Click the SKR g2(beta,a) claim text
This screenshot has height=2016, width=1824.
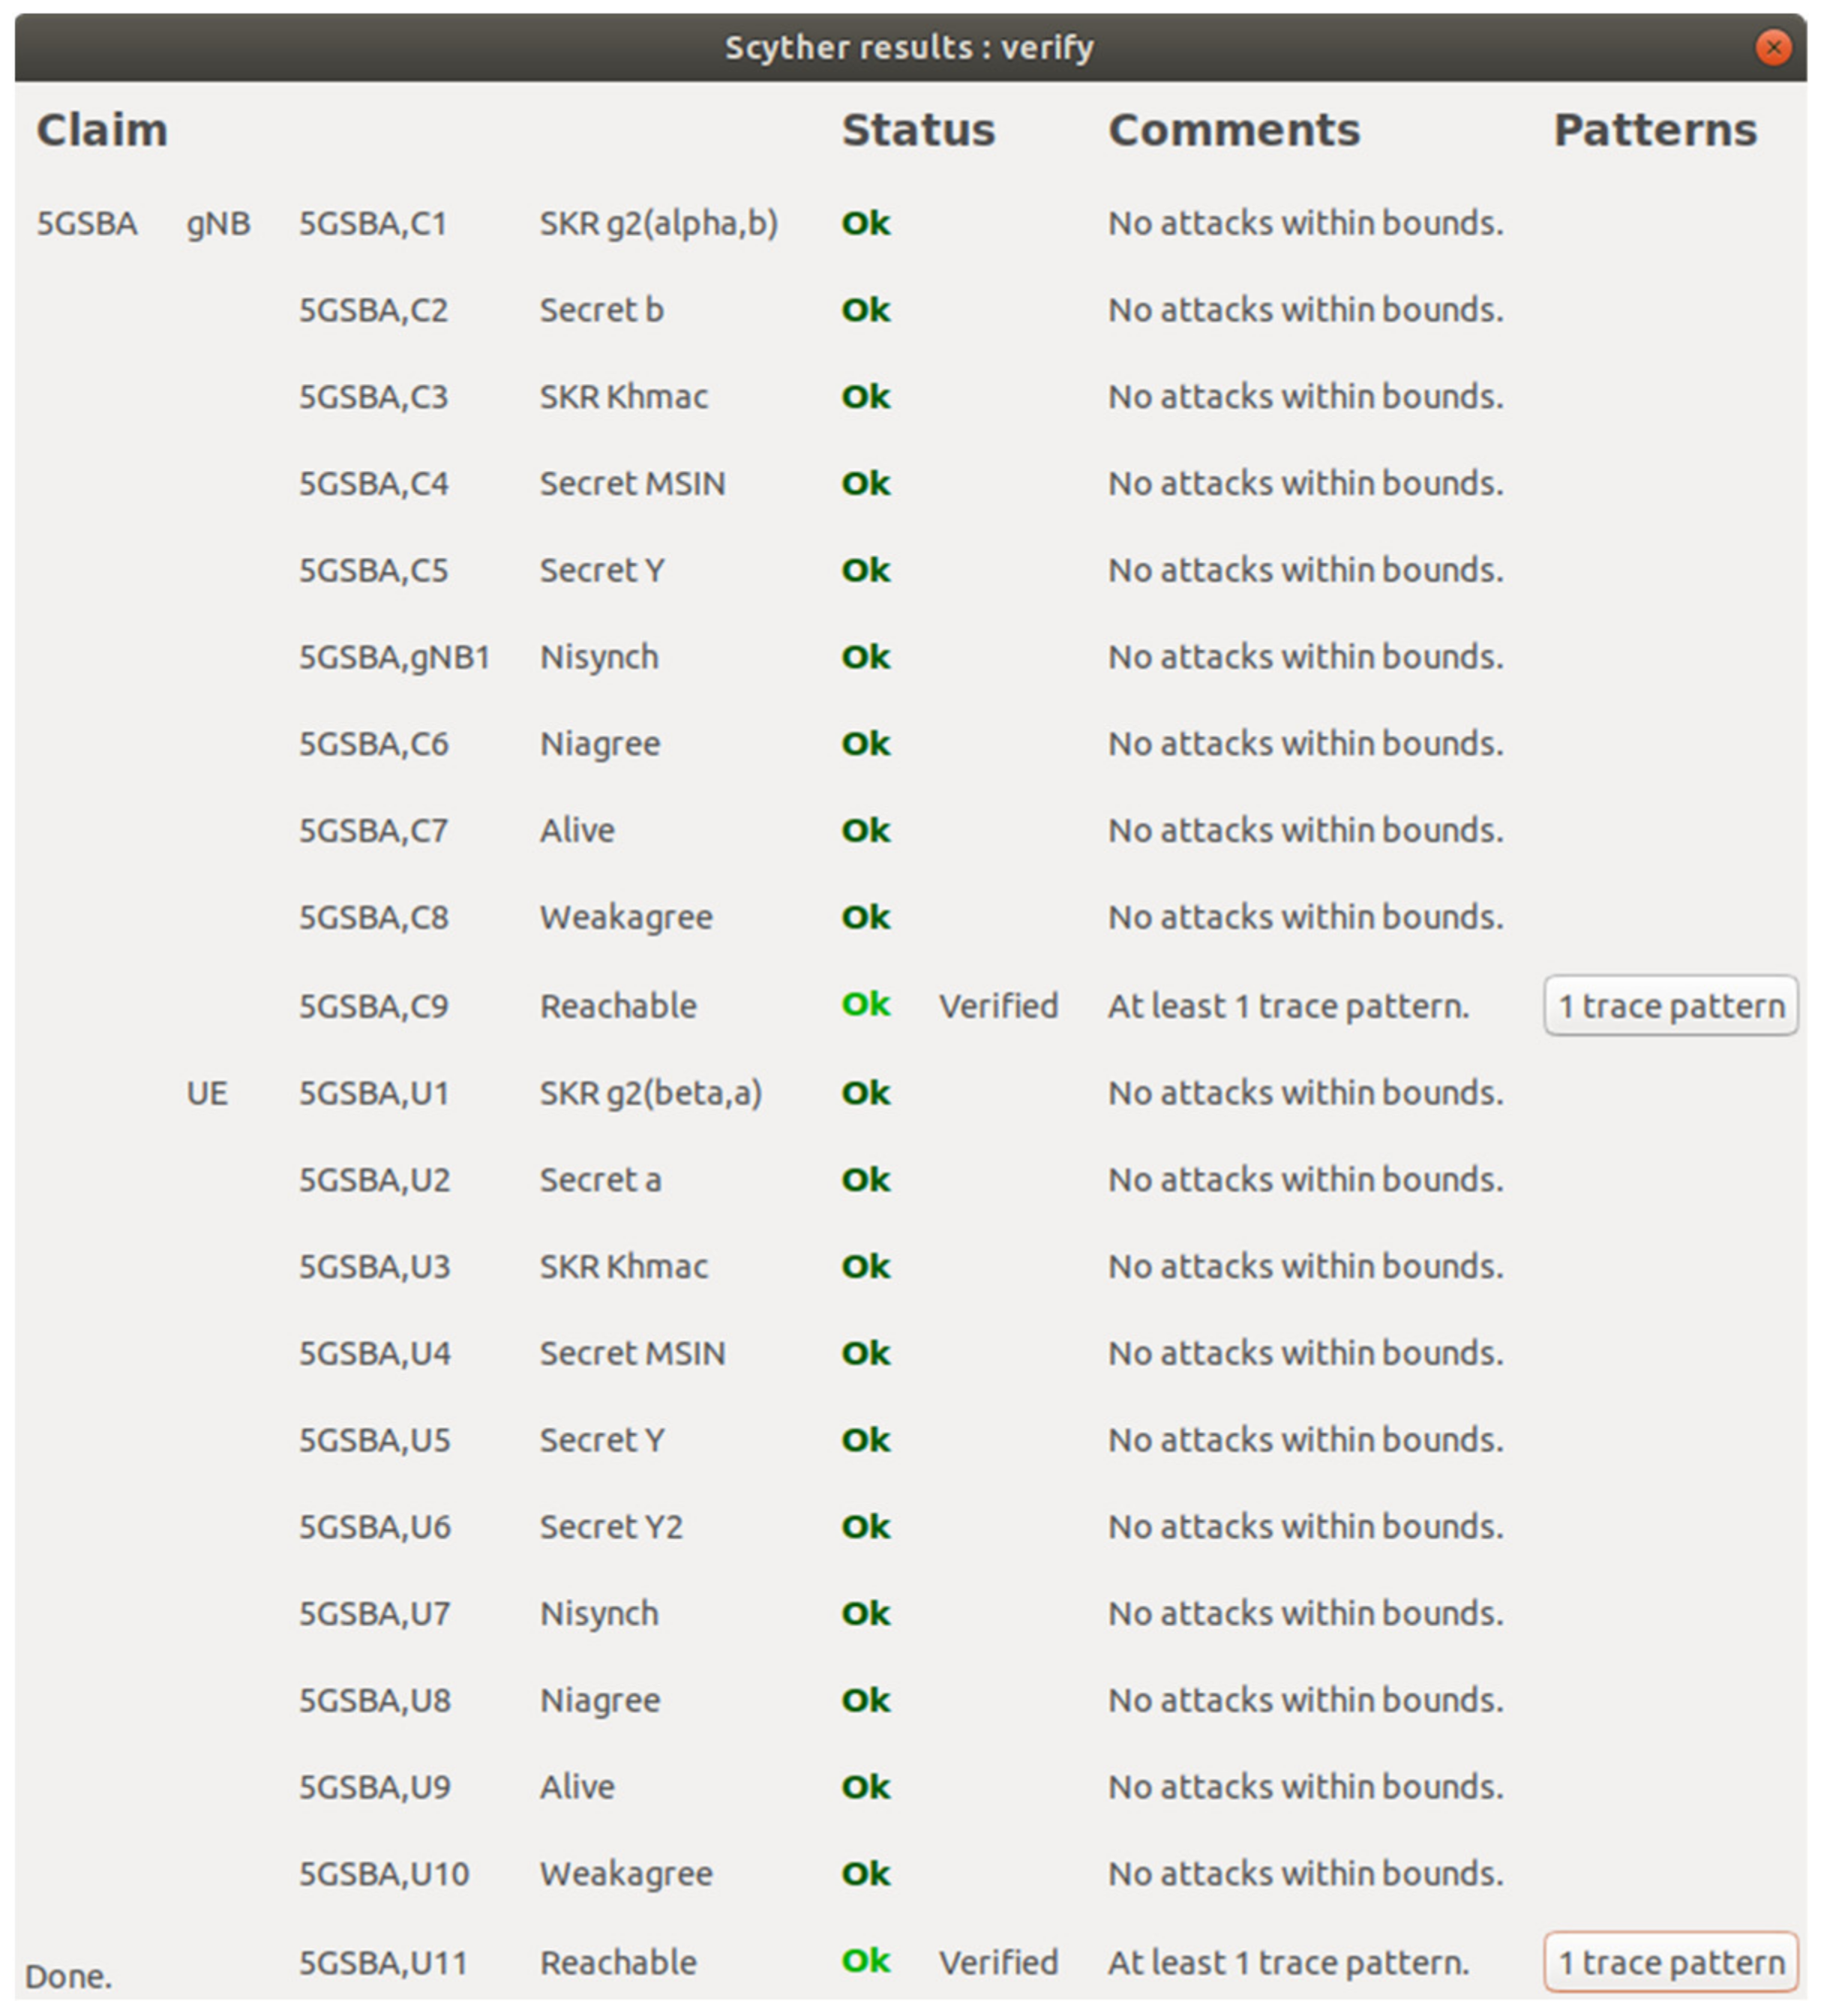(650, 1093)
